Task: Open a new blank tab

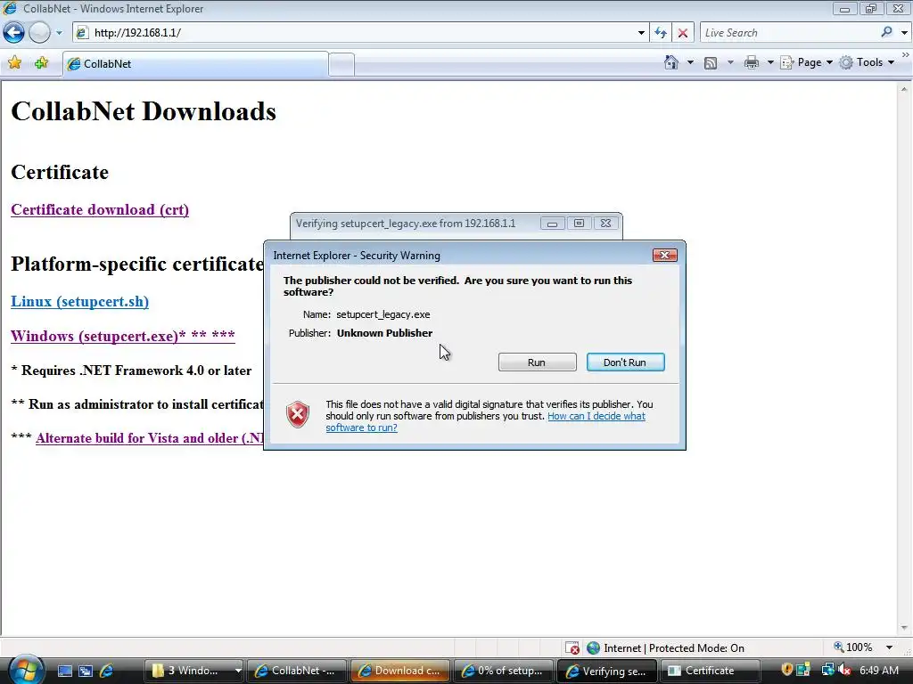Action: coord(341,64)
